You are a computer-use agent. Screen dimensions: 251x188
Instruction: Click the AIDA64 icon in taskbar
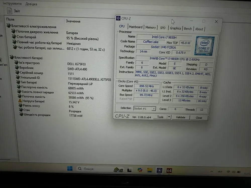click(169, 170)
